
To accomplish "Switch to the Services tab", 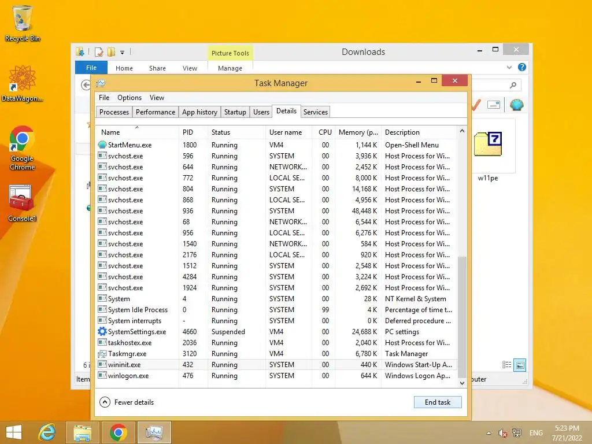I will point(316,112).
